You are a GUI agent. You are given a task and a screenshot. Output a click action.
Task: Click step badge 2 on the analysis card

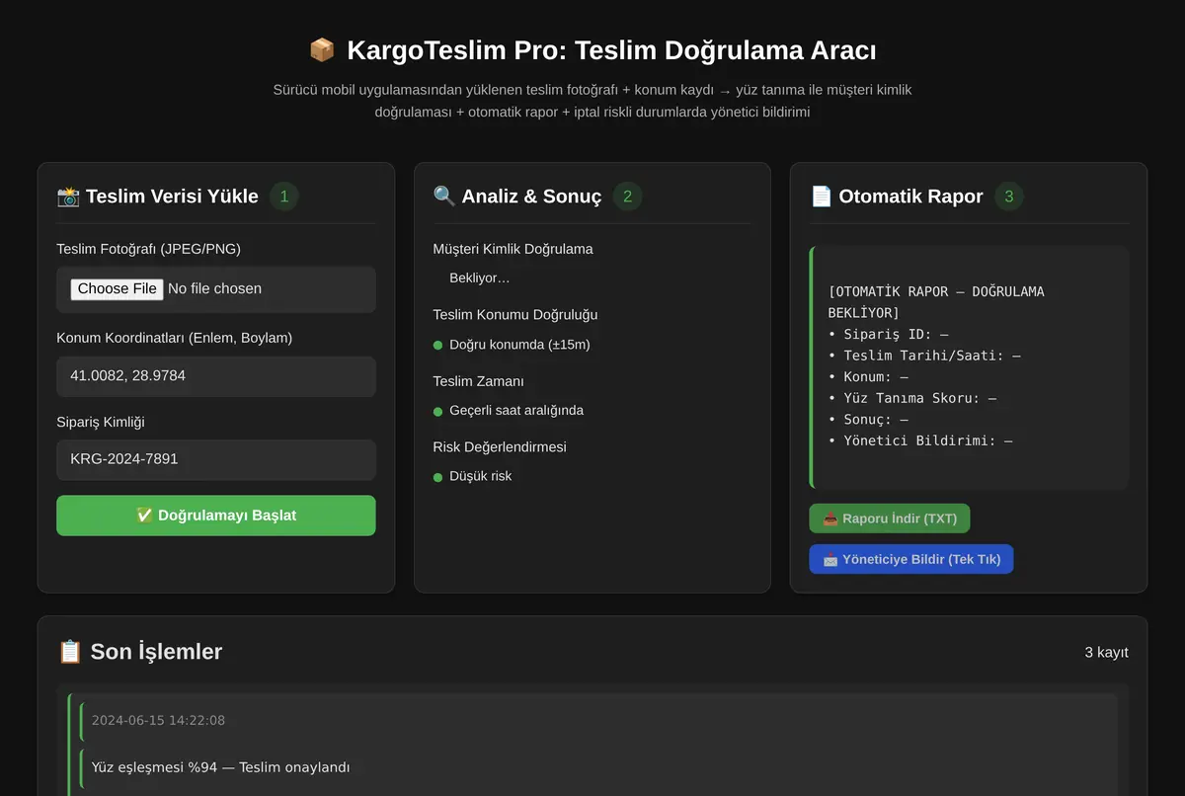click(628, 197)
